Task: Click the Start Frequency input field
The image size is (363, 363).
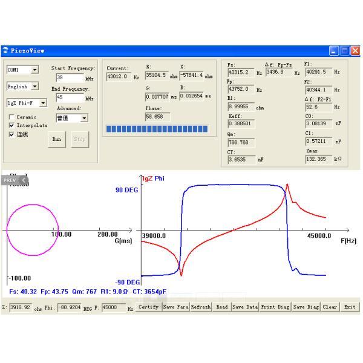Action: (x=69, y=78)
